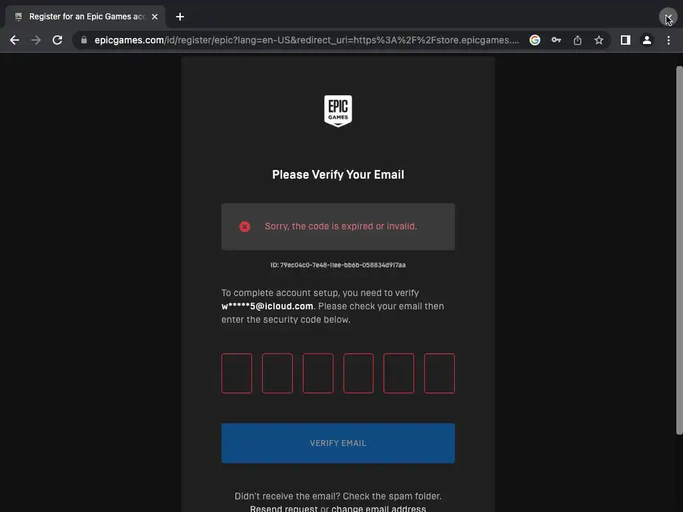Screen dimensions: 683x512
Task: Bookmark this page with the star
Action: tap(599, 40)
